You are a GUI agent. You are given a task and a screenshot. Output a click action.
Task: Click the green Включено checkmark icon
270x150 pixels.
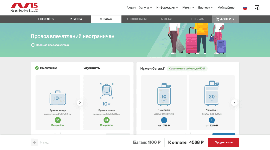pyautogui.click(x=37, y=68)
